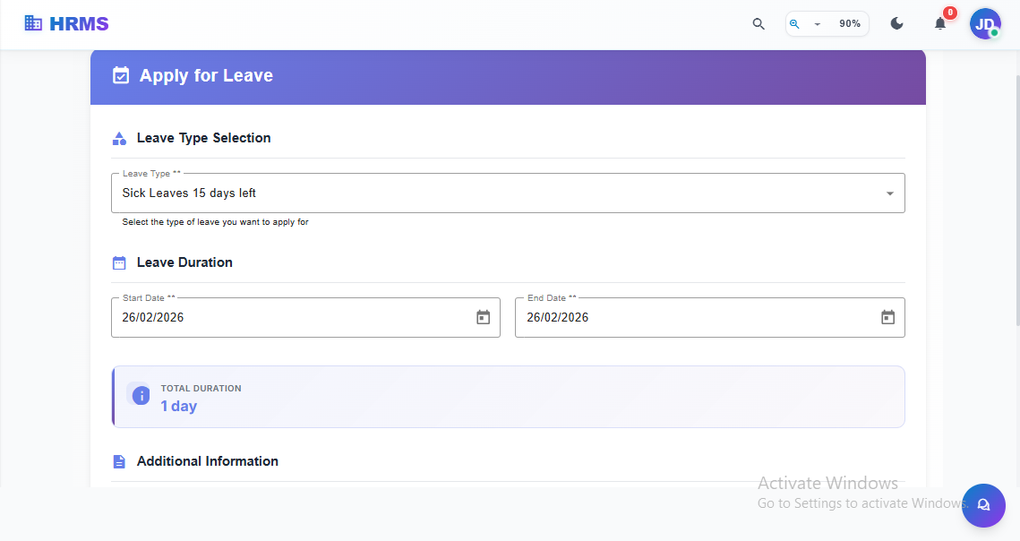The image size is (1020, 541).
Task: Open the End Date calendar picker
Action: pos(888,318)
